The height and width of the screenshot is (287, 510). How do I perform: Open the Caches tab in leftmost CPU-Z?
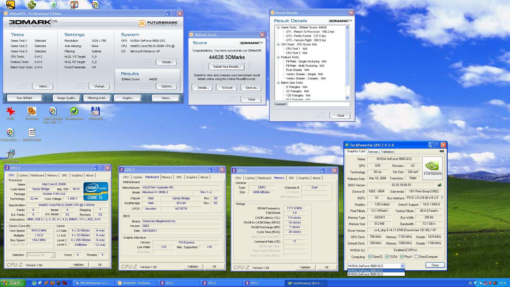click(x=23, y=175)
